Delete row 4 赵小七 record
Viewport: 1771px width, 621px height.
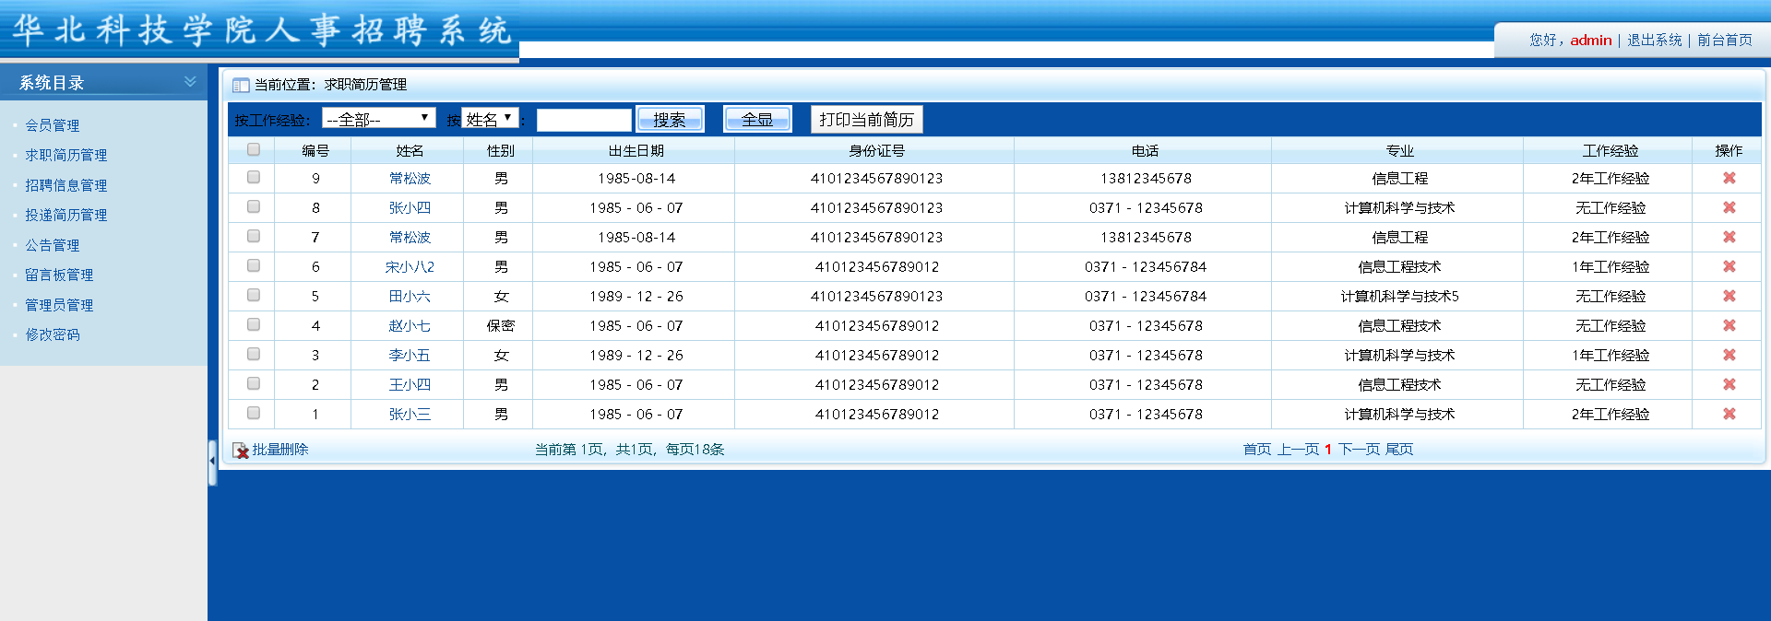coord(1729,325)
